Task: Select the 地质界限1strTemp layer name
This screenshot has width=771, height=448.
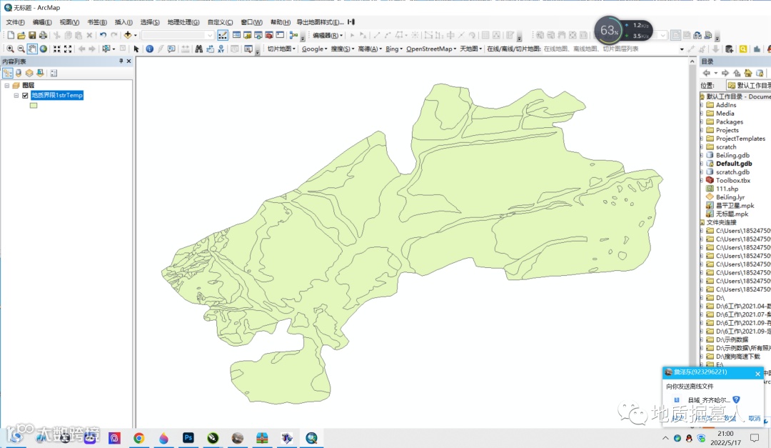Action: 57,96
